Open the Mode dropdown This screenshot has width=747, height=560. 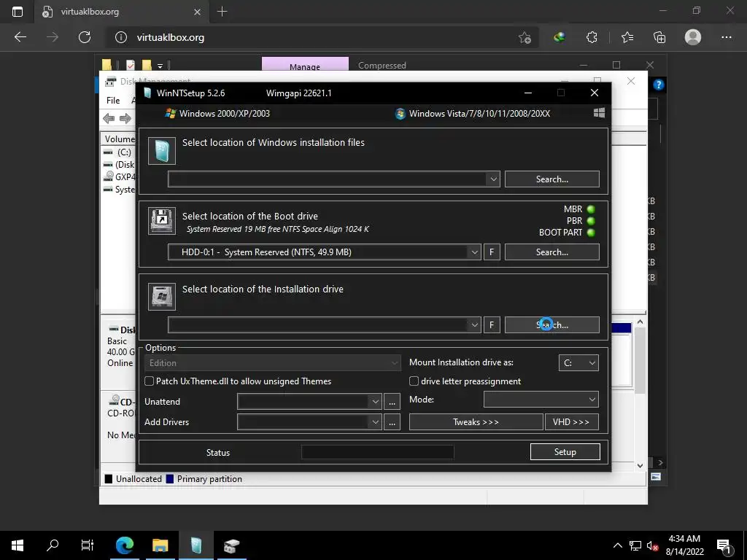pyautogui.click(x=541, y=399)
